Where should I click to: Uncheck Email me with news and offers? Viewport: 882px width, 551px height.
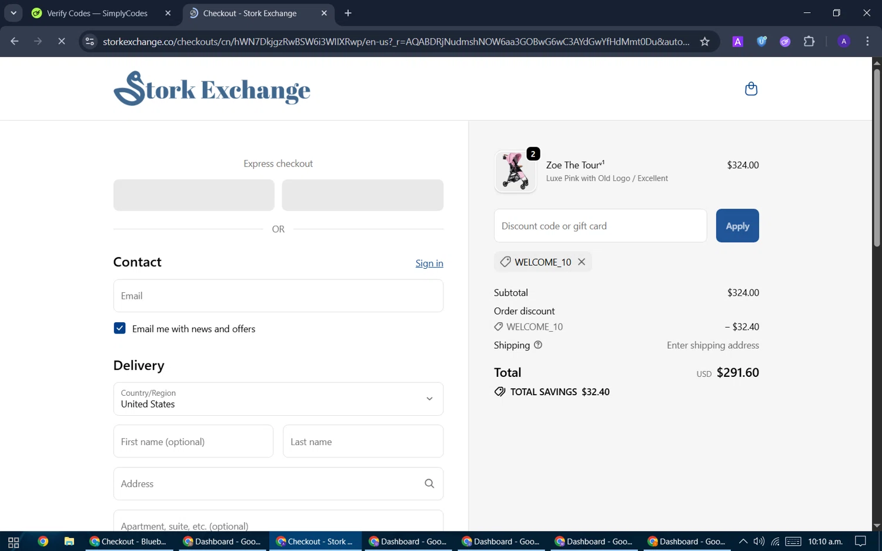(x=119, y=328)
